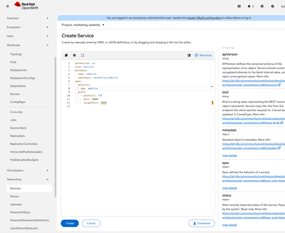This screenshot has width=285, height=233.
Task: Open the editor settings gear
Action: [x=74, y=55]
